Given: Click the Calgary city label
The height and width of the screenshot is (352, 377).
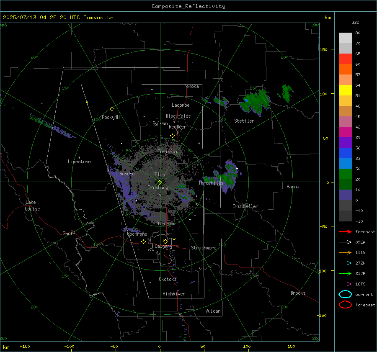Looking at the screenshot, I should pos(163,246).
